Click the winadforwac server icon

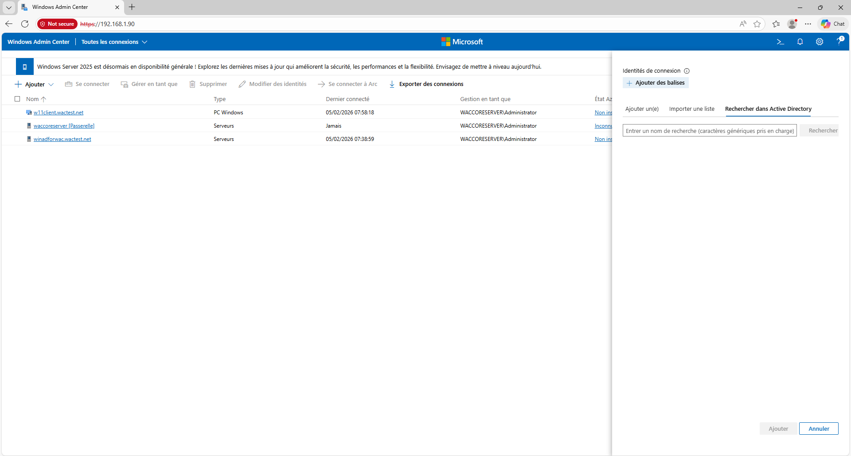point(29,139)
